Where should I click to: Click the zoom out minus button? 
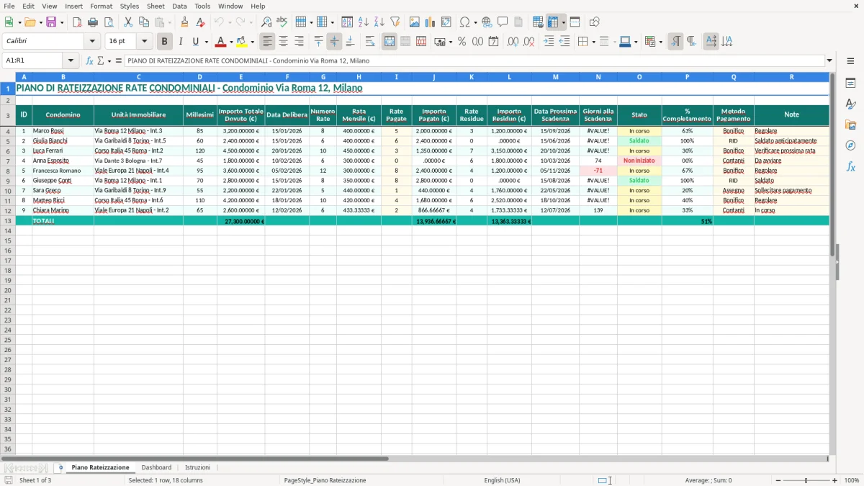pyautogui.click(x=778, y=480)
